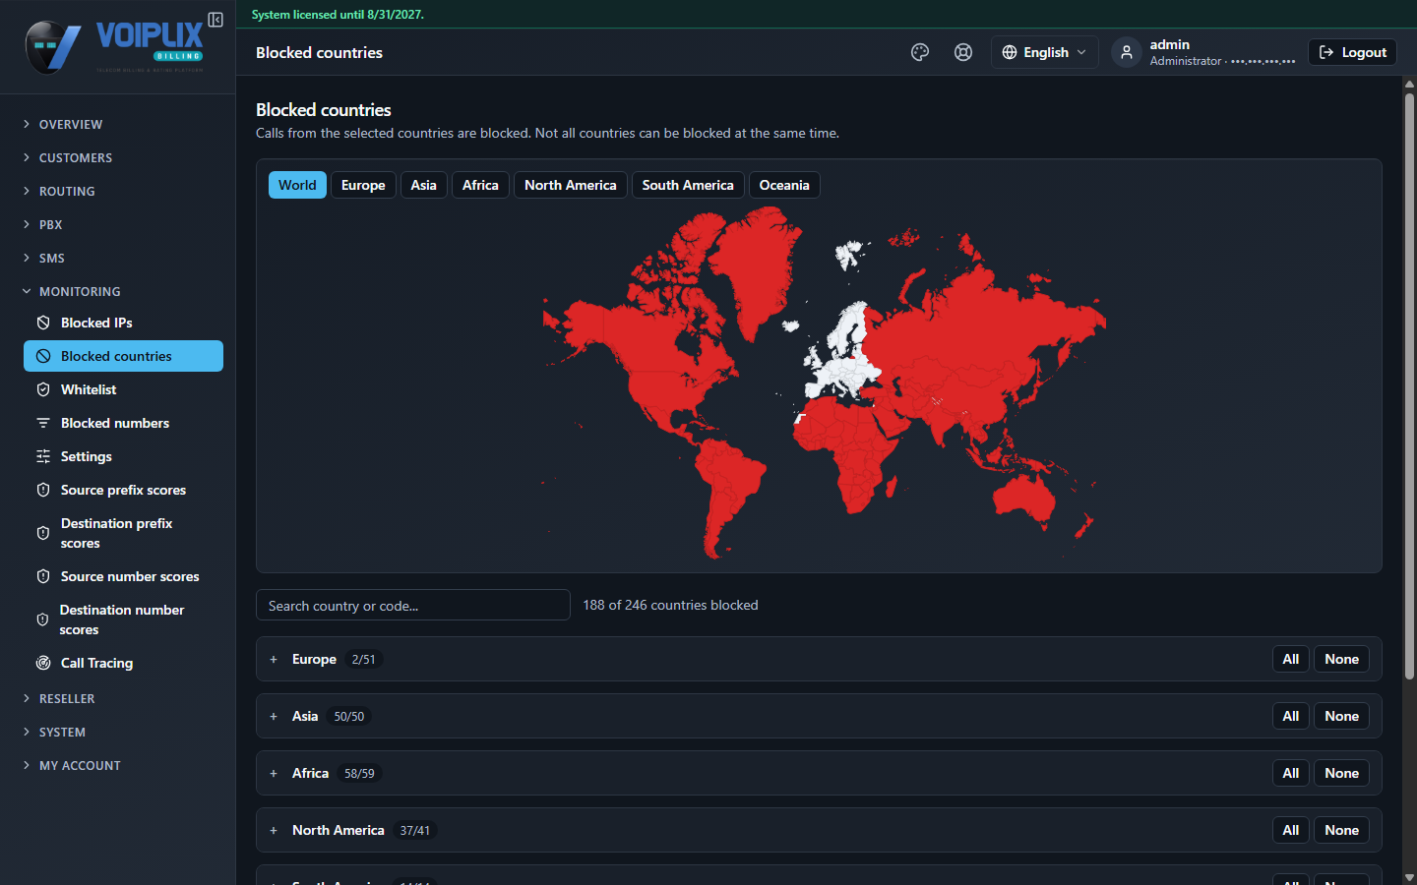Switch map to Oceania tab

click(784, 185)
